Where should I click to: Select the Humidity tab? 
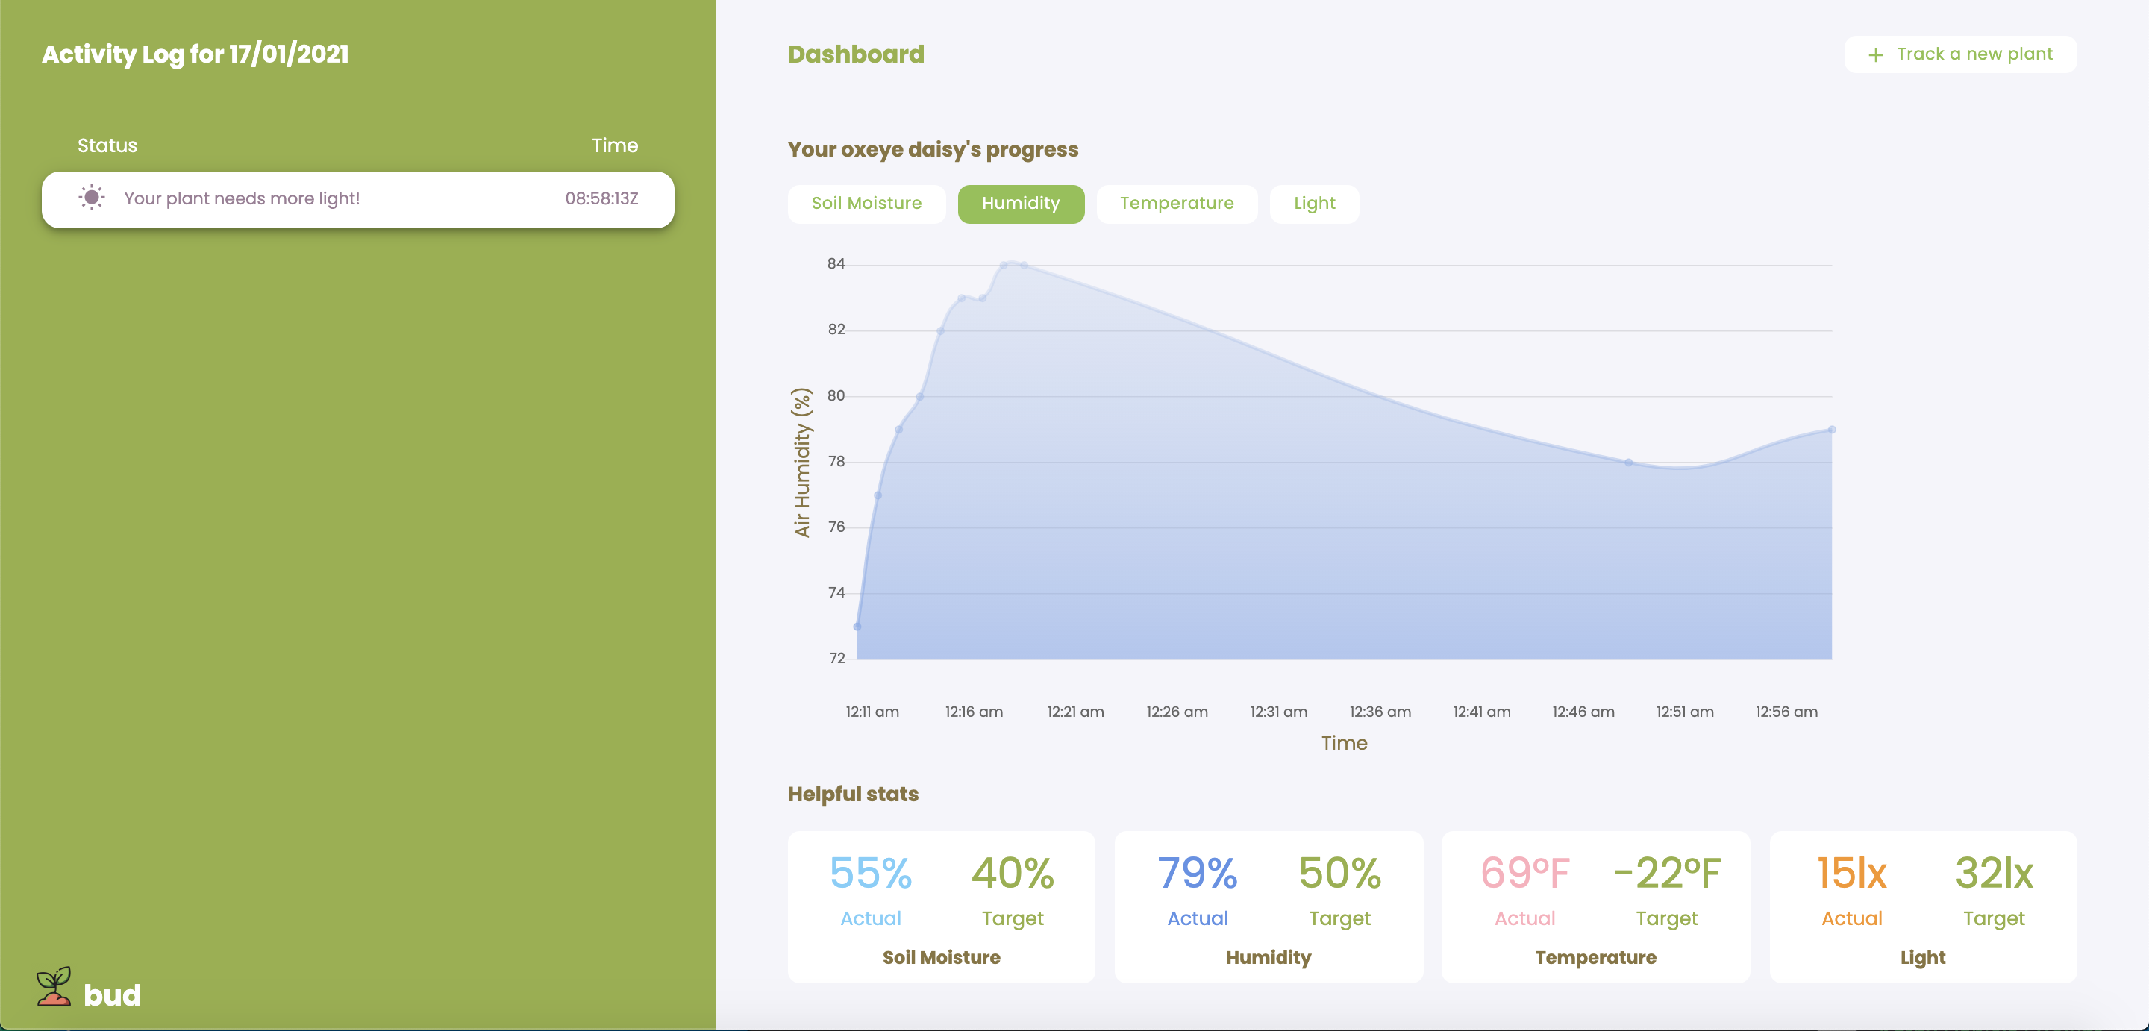pos(1020,204)
